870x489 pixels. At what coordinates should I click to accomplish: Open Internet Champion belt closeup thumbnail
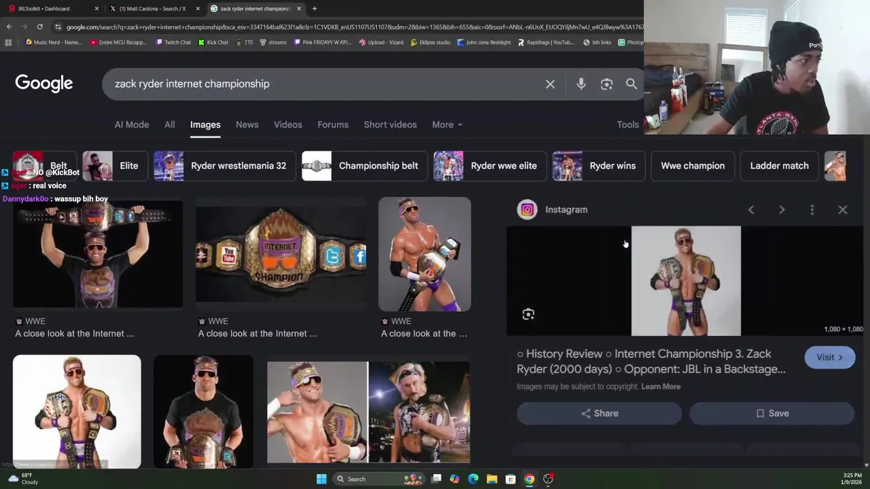click(281, 255)
